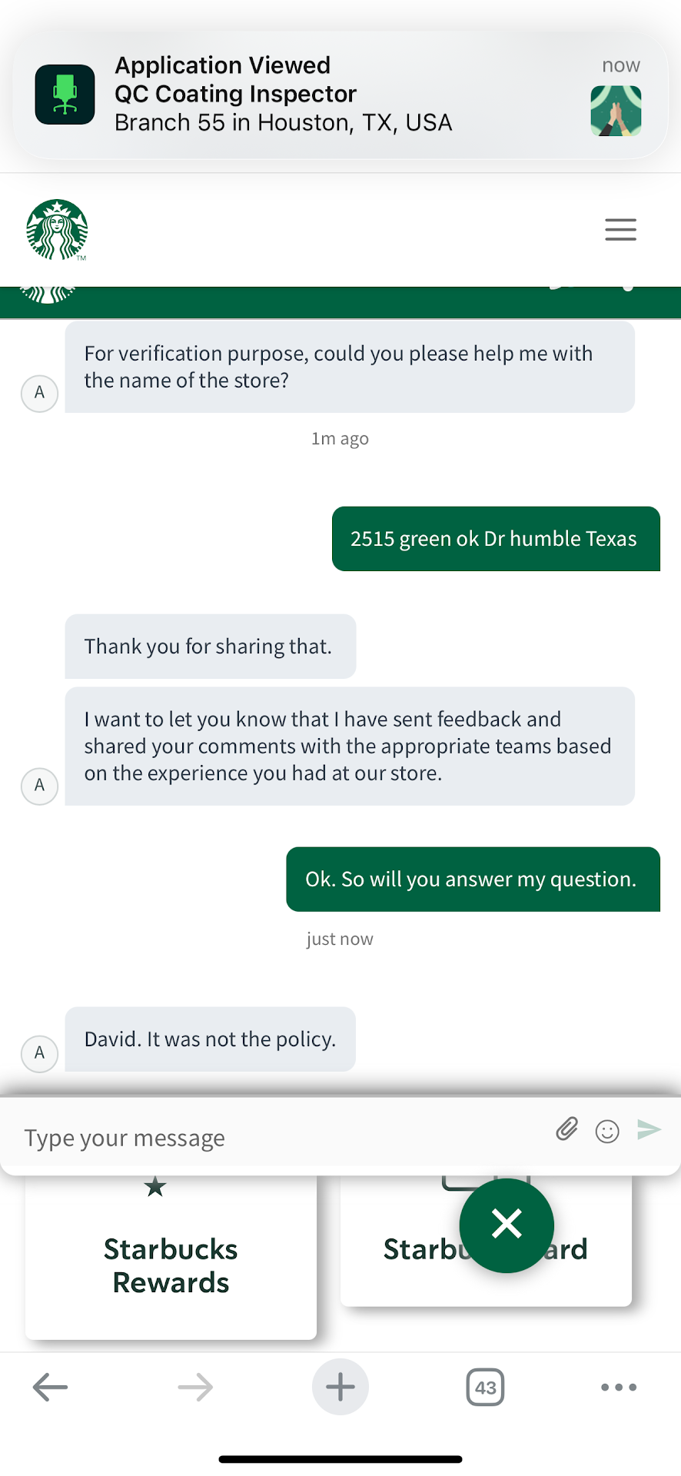Tap the notification's high-five thumbnail image
Viewport: 681px width, 1476px height.
(x=616, y=111)
